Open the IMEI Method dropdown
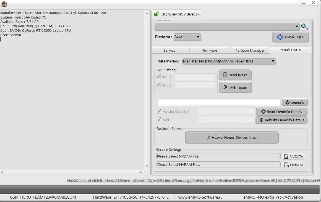Image resolution: width=321 pixels, height=202 pixels. point(229,61)
